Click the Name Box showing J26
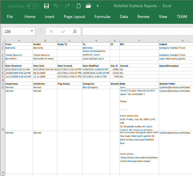 click(16, 31)
